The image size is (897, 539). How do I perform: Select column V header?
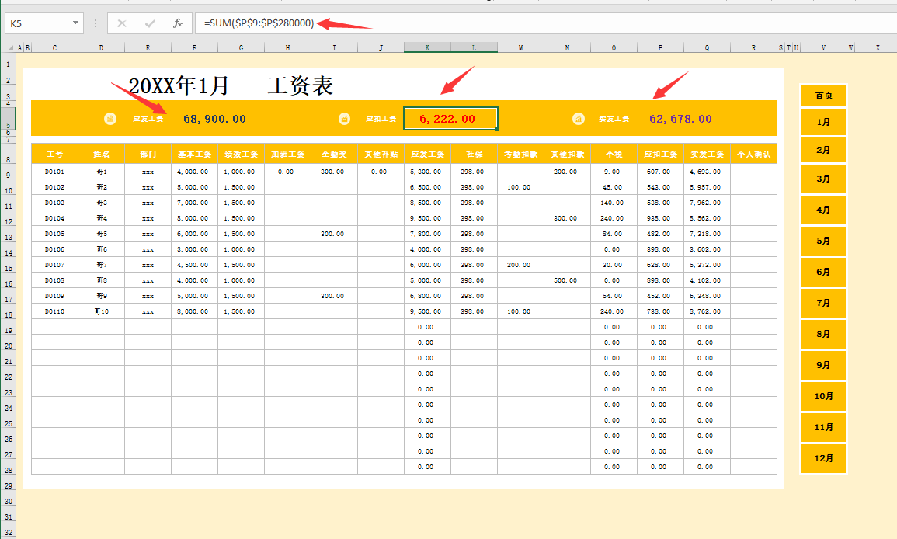click(823, 47)
